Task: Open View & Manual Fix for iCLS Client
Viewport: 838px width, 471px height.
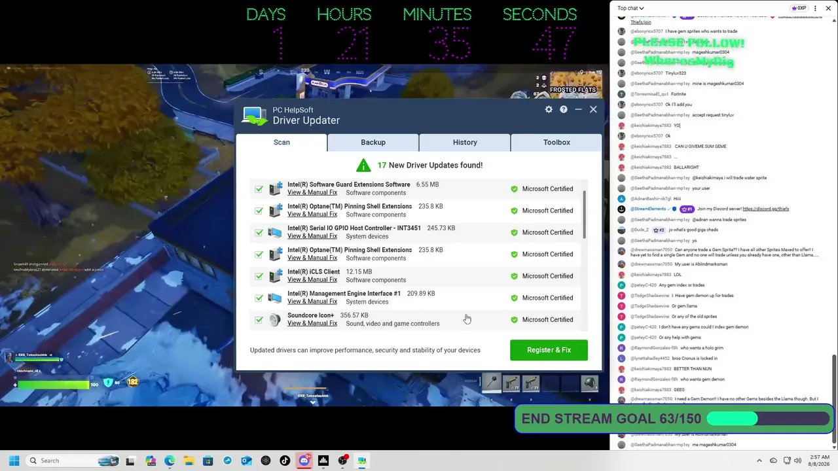Action: [312, 280]
